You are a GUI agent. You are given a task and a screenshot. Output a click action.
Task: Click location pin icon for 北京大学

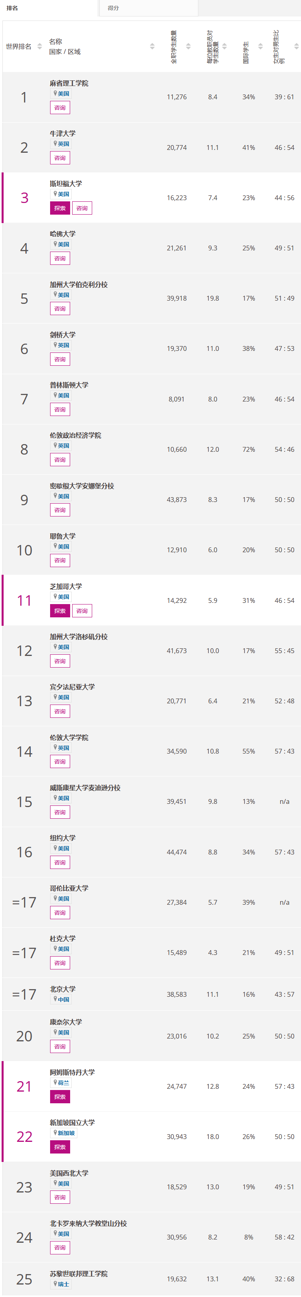[55, 999]
